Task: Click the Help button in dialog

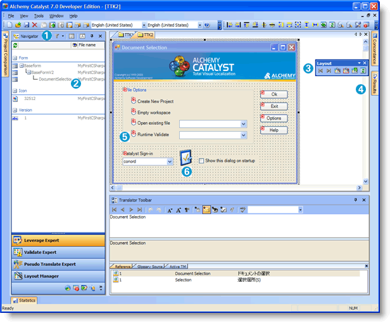Action: click(274, 130)
